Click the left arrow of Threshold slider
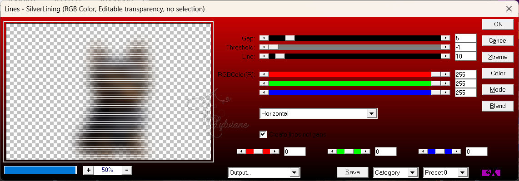519x181 pixels. point(264,47)
